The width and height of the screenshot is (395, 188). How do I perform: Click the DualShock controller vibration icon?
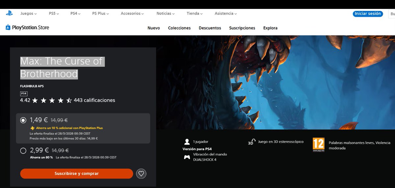coord(187,157)
